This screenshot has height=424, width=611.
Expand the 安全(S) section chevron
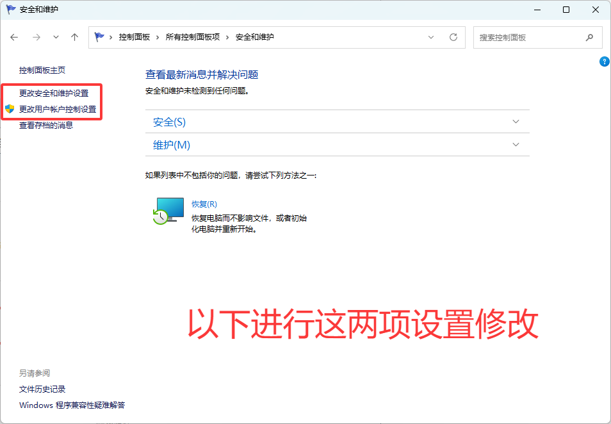click(516, 121)
